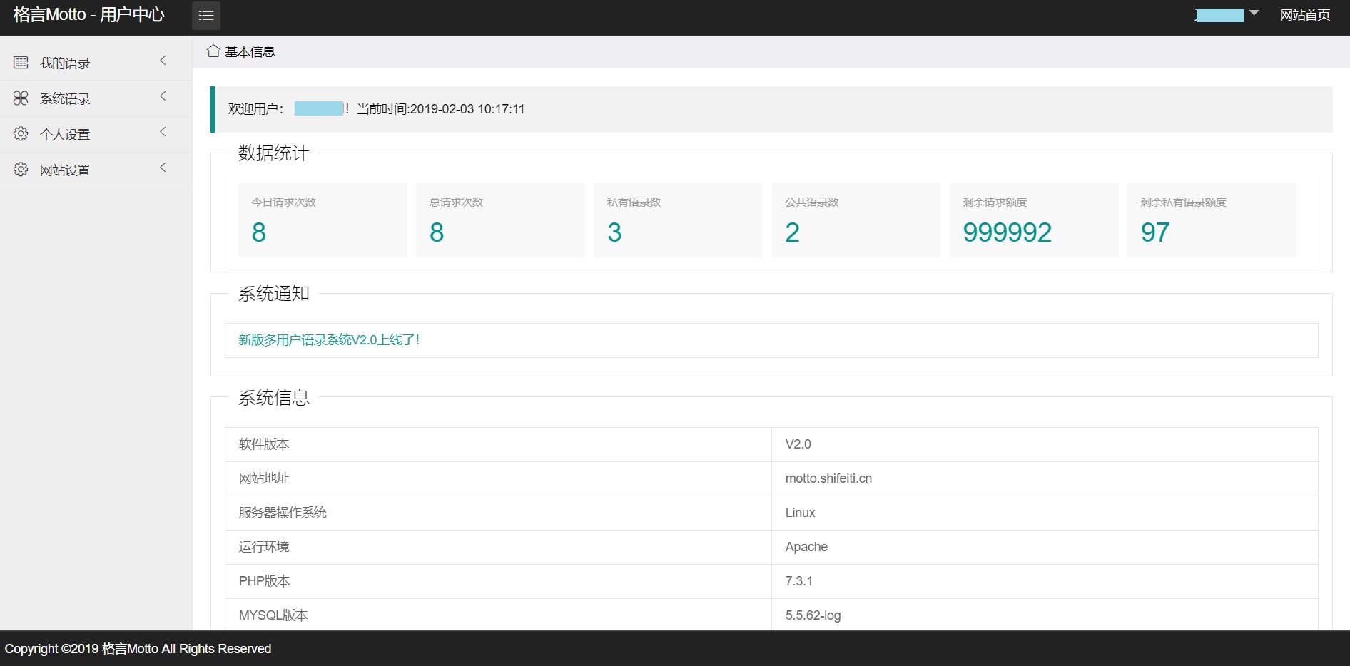Click the home icon in the breadcrumb
Image resolution: width=1350 pixels, height=666 pixels.
213,51
